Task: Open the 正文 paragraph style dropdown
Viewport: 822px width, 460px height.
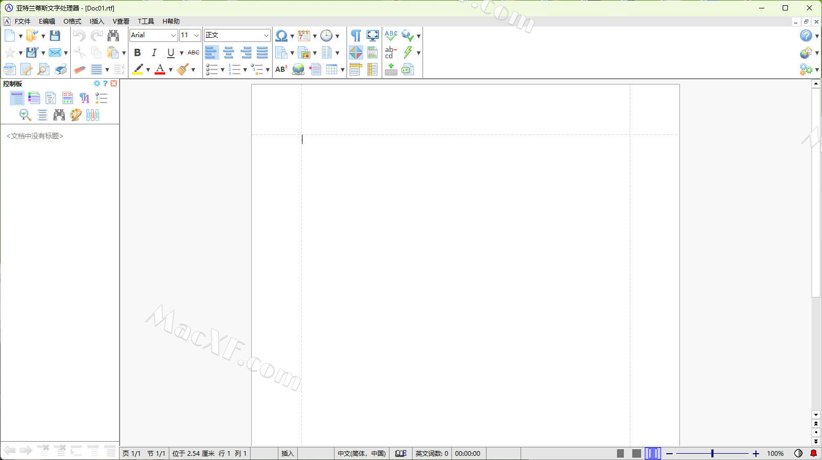Action: coord(266,35)
